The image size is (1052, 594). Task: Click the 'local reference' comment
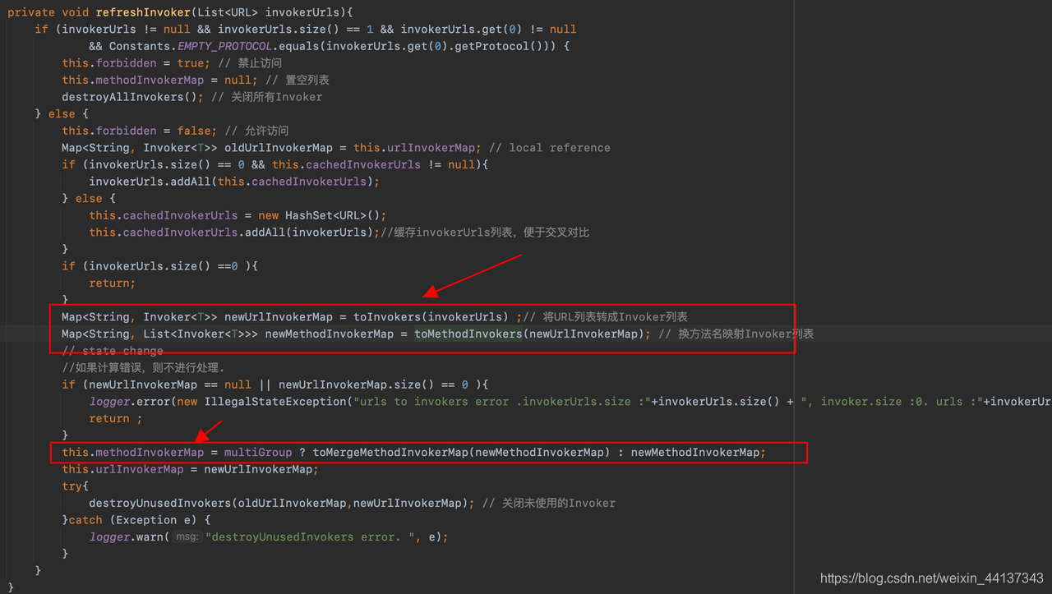coord(550,148)
